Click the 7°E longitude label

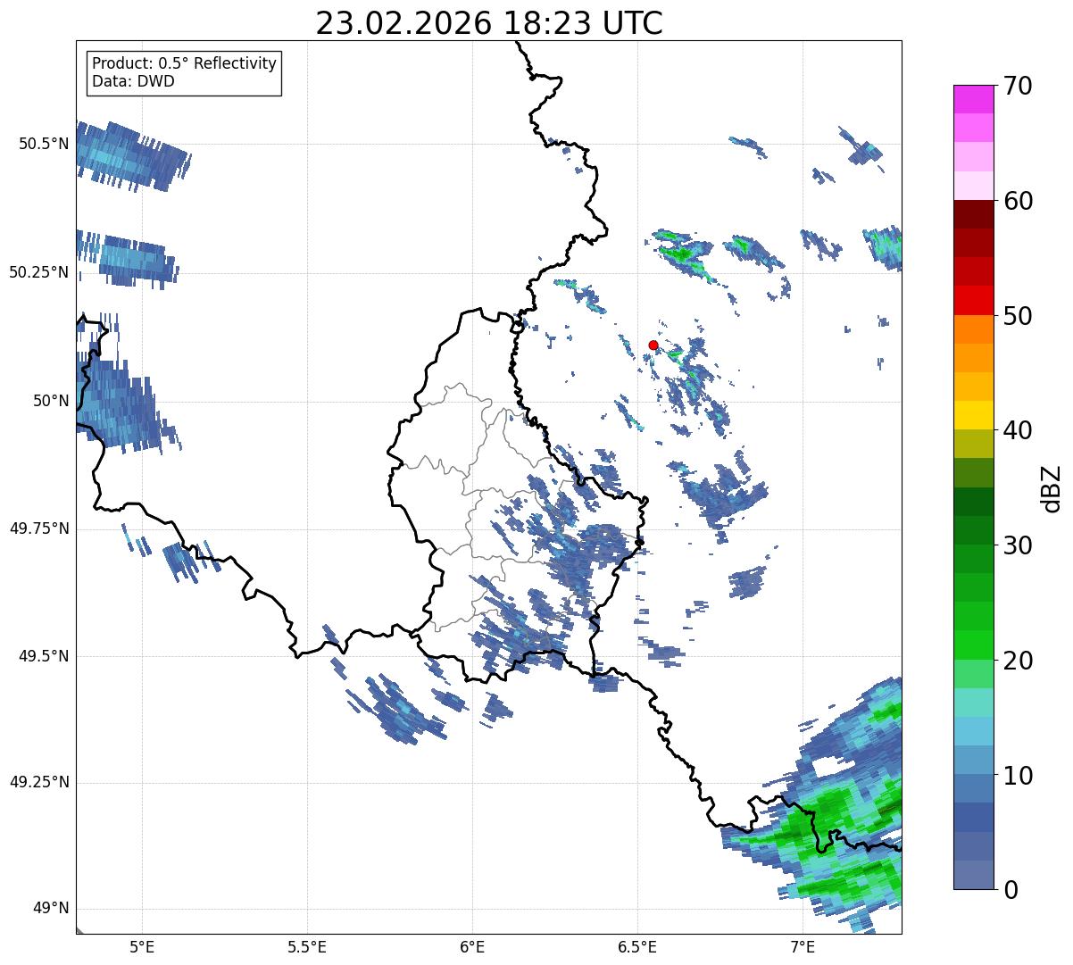pos(803,946)
